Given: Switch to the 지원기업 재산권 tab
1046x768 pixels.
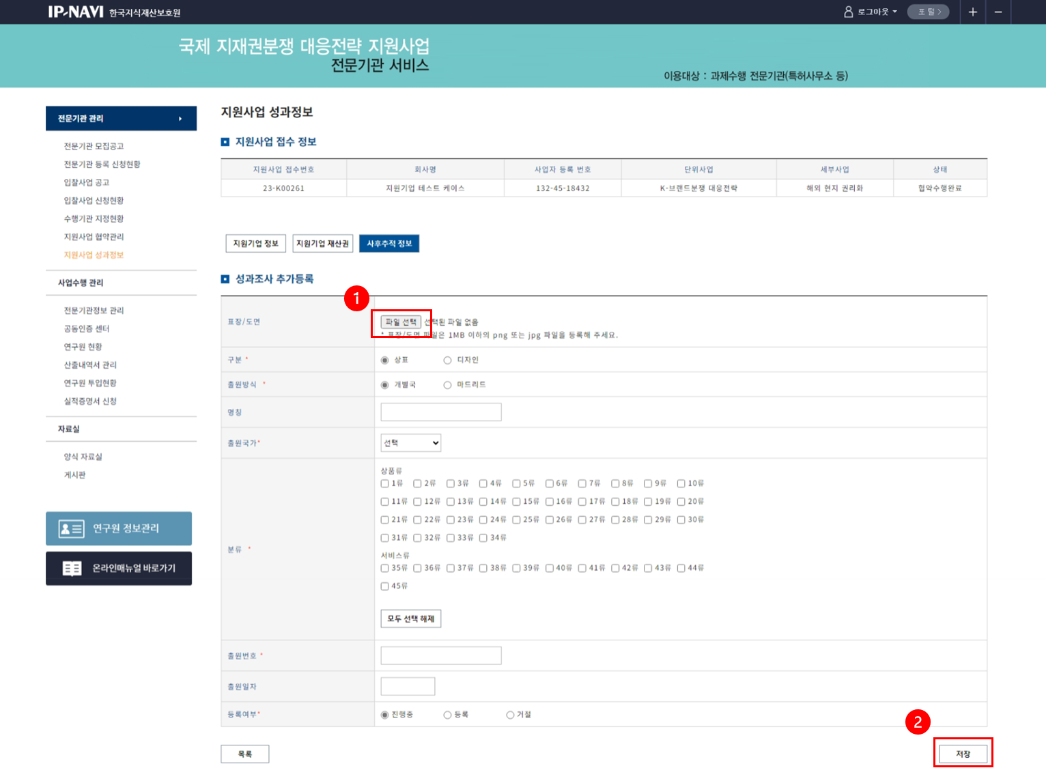Looking at the screenshot, I should [x=322, y=244].
